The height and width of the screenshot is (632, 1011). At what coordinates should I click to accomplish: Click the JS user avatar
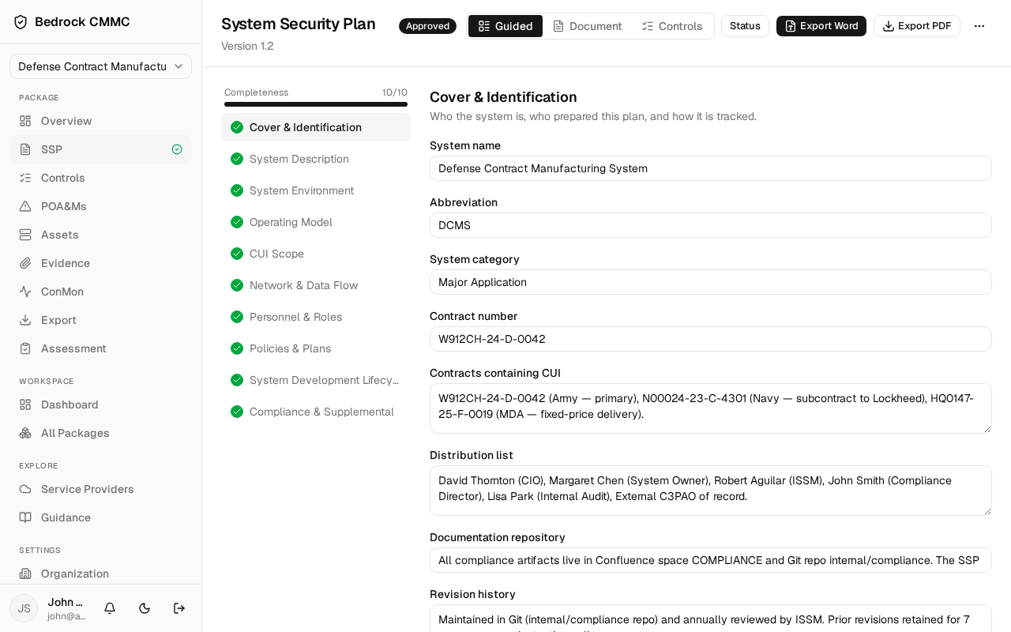tap(24, 608)
